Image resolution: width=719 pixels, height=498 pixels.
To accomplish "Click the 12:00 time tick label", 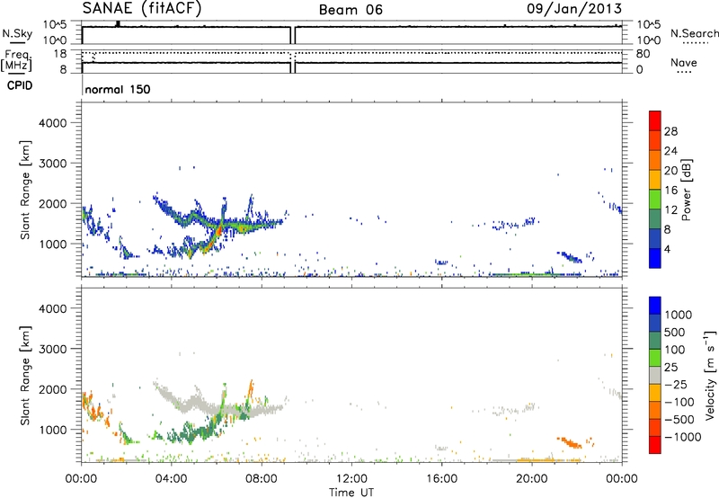I will pos(351,479).
